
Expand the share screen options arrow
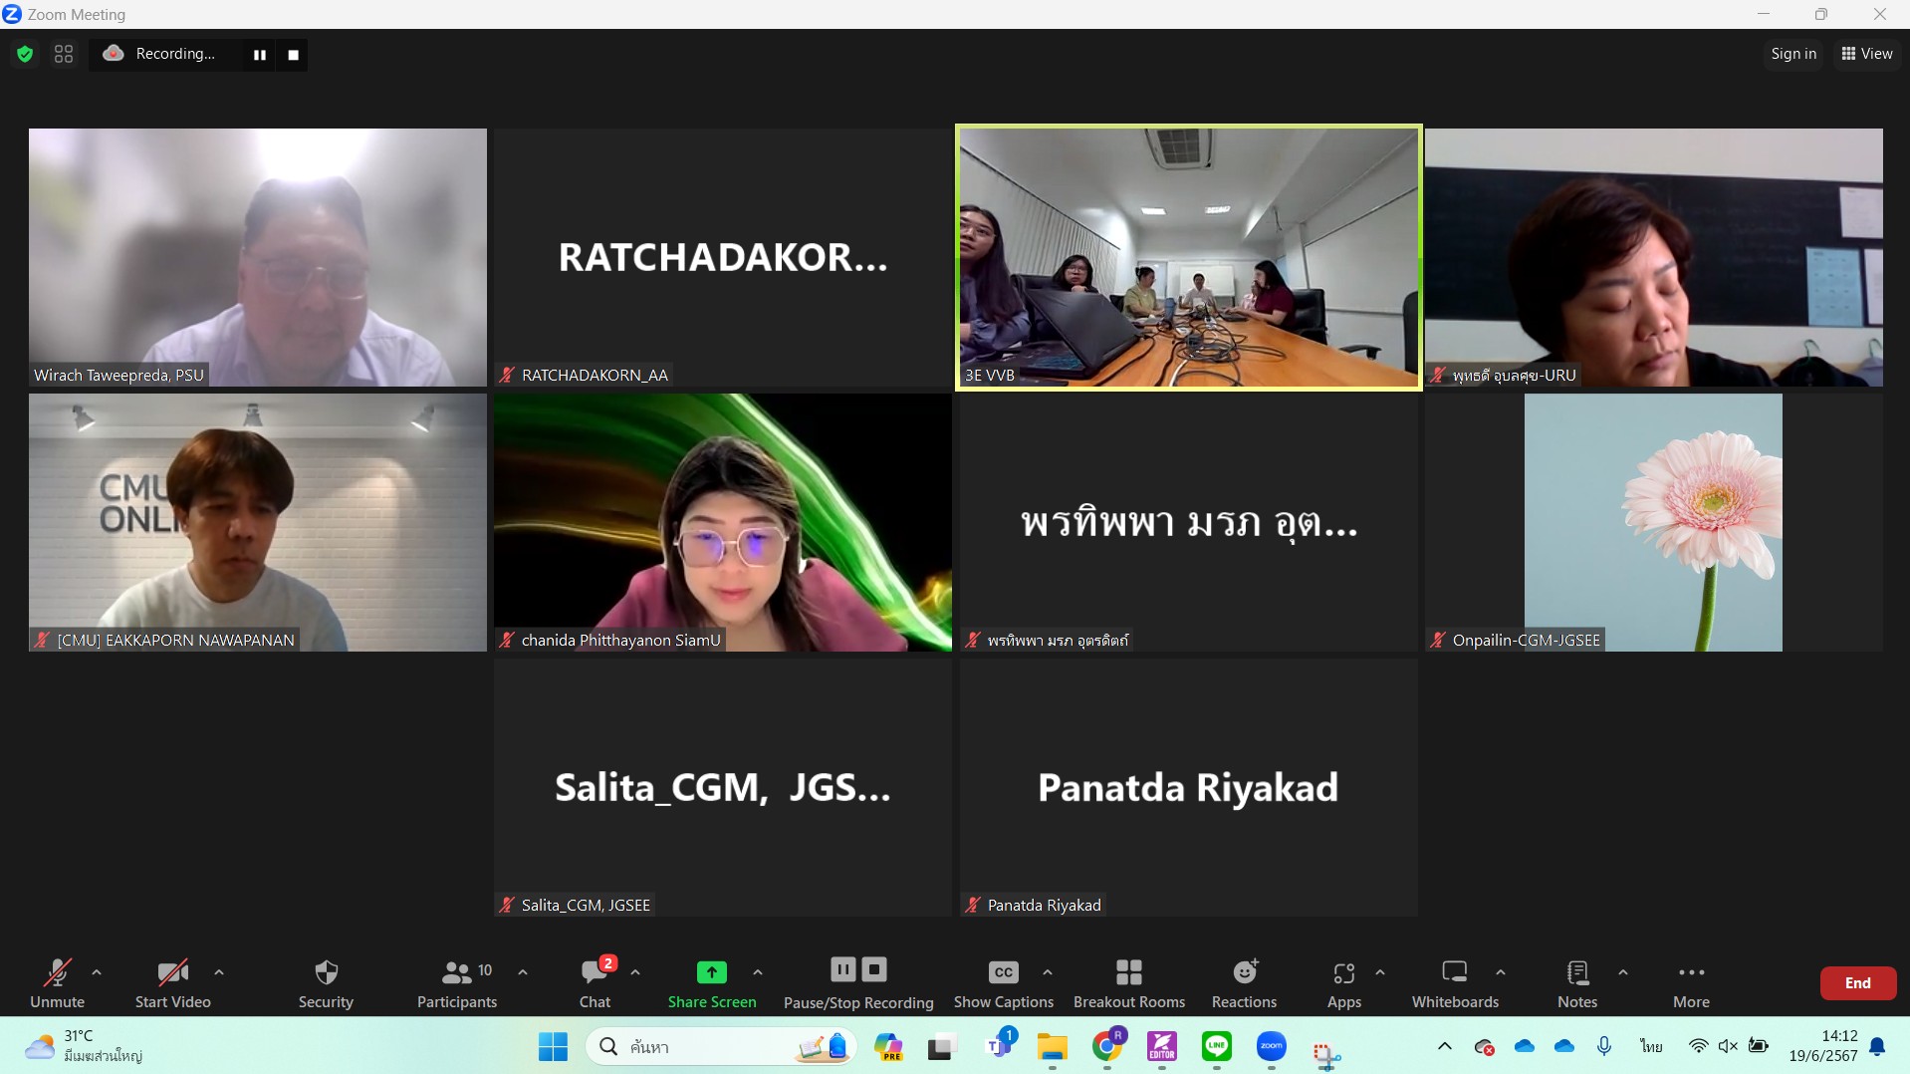pyautogui.click(x=758, y=971)
